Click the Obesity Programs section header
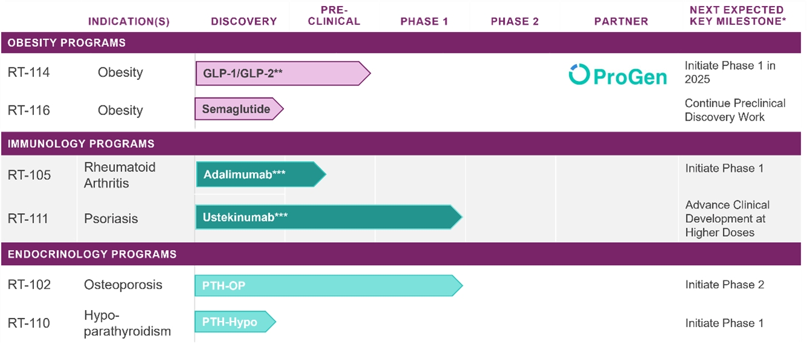 (x=67, y=43)
